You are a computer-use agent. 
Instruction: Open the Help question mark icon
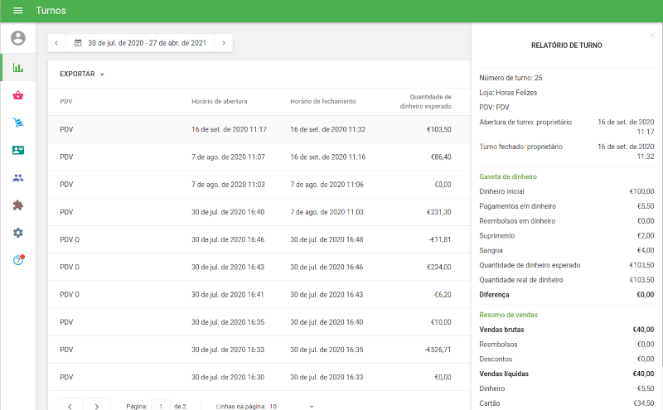pos(18,260)
